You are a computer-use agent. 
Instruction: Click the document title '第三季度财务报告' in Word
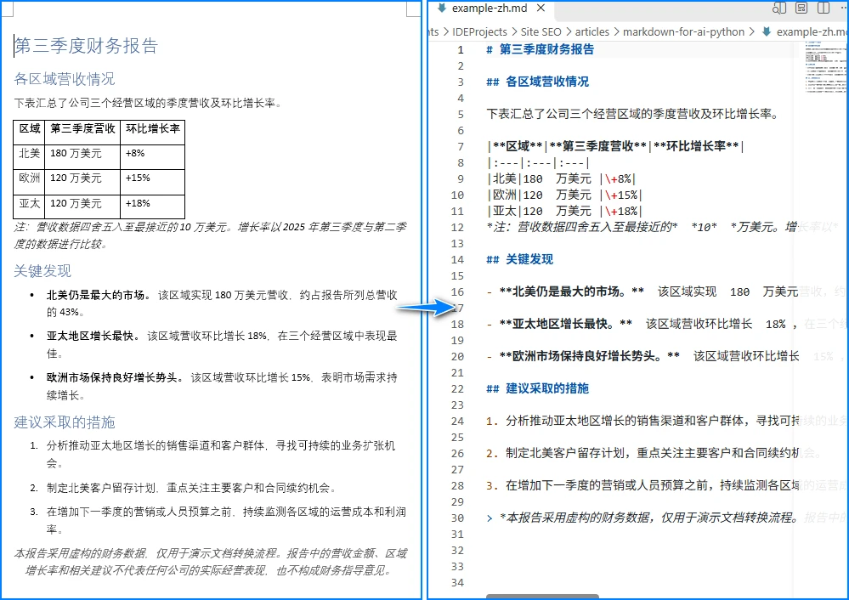[x=86, y=46]
